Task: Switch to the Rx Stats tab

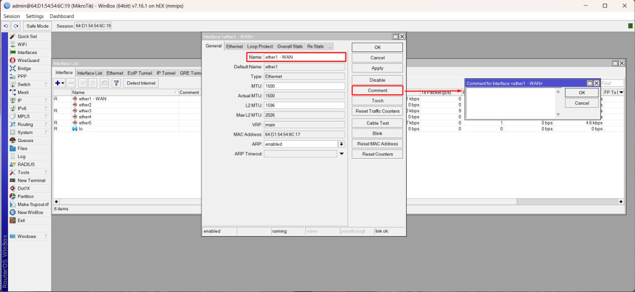Action: pos(316,46)
